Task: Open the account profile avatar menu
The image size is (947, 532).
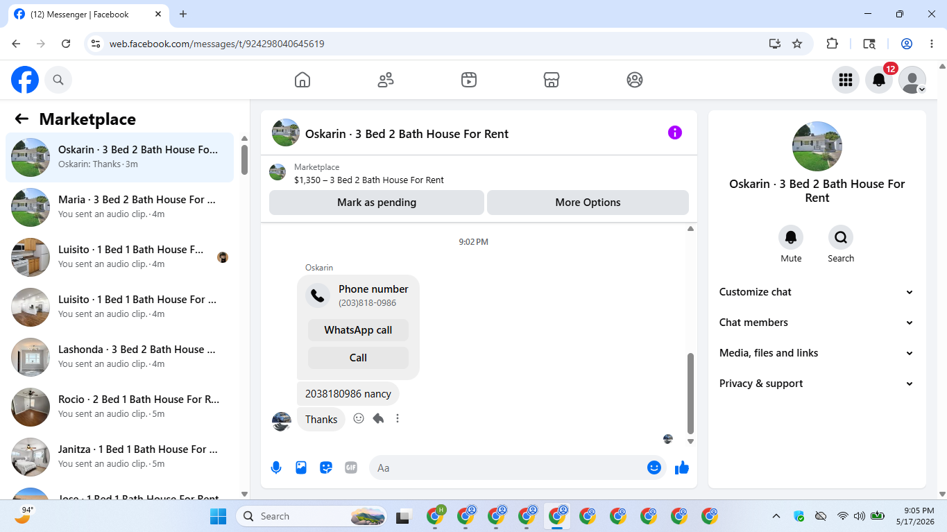Action: coord(912,80)
